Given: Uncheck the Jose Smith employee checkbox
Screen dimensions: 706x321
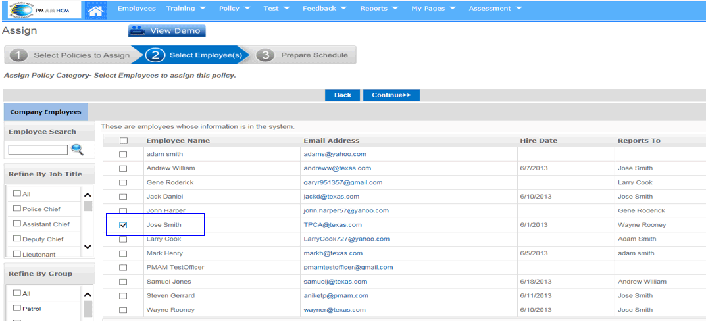Looking at the screenshot, I should [123, 225].
